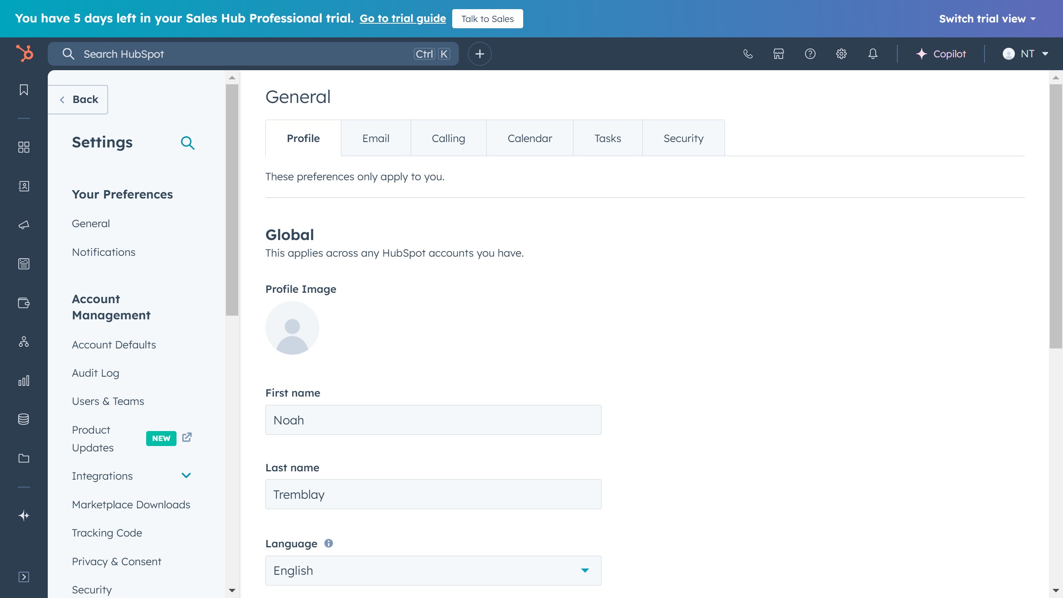Viewport: 1063px width, 598px height.
Task: Open Audit Log in sidebar
Action: [96, 373]
